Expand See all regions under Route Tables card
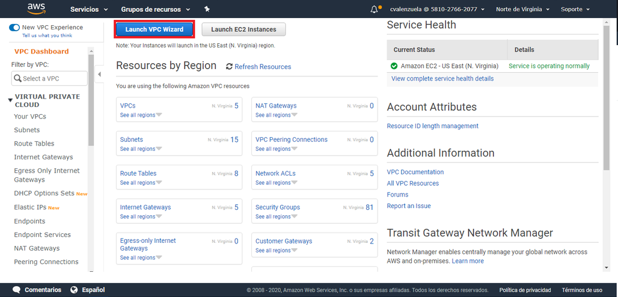Image resolution: width=618 pixels, height=297 pixels. pos(141,183)
